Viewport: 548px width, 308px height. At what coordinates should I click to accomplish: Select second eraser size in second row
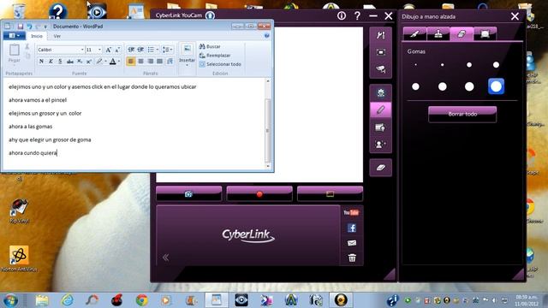pos(443,86)
